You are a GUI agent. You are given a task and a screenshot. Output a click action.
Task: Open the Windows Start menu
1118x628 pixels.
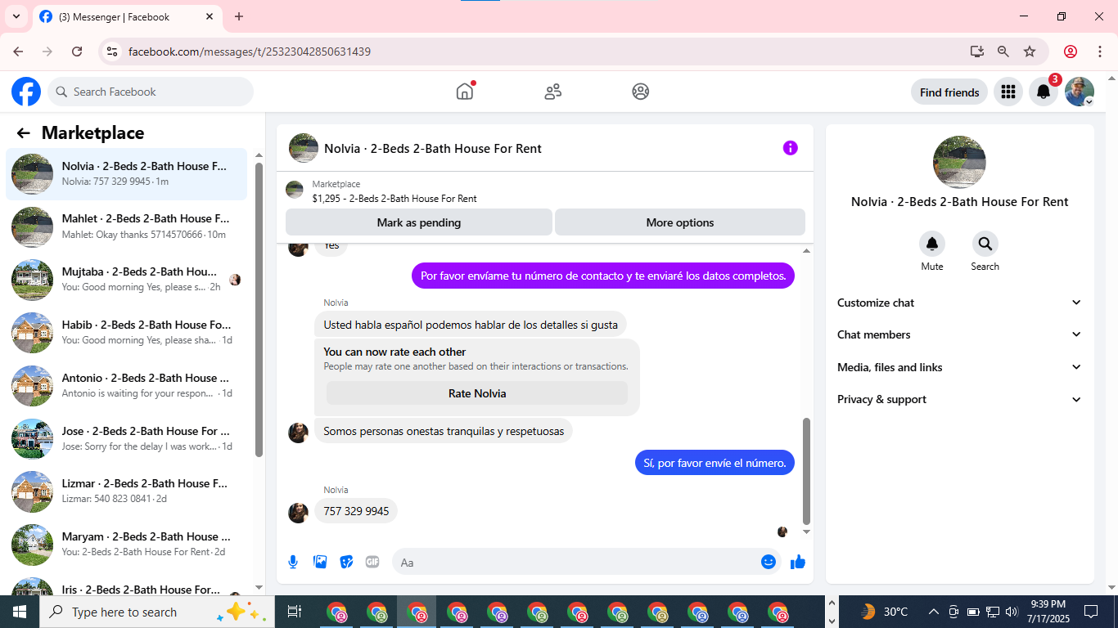(20, 612)
